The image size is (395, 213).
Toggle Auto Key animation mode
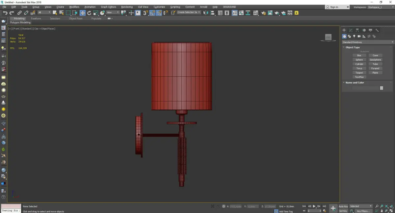tap(343, 206)
